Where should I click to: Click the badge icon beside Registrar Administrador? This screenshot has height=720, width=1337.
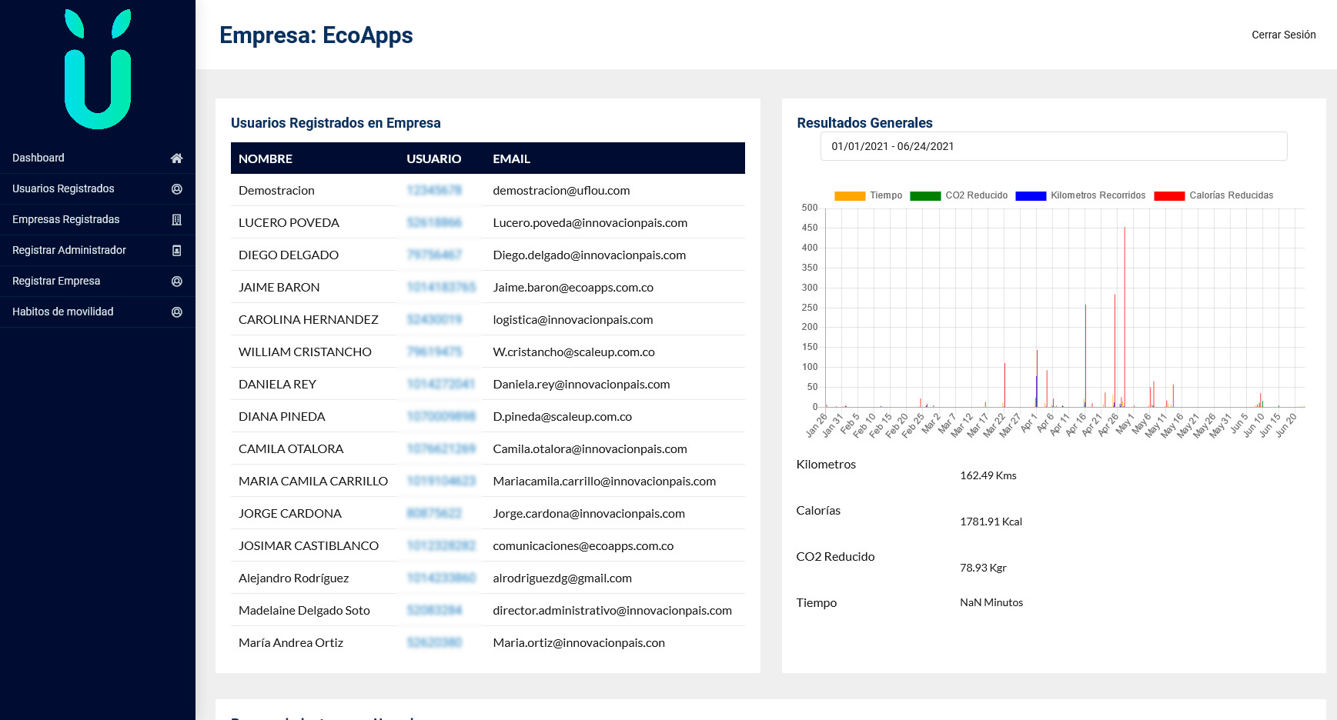(x=176, y=250)
